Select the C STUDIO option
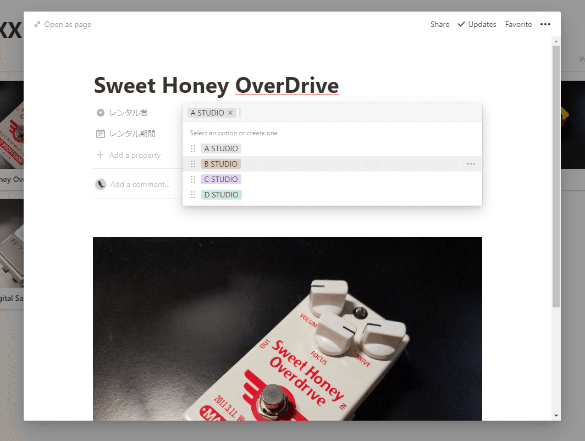Image resolution: width=585 pixels, height=441 pixels. [221, 179]
